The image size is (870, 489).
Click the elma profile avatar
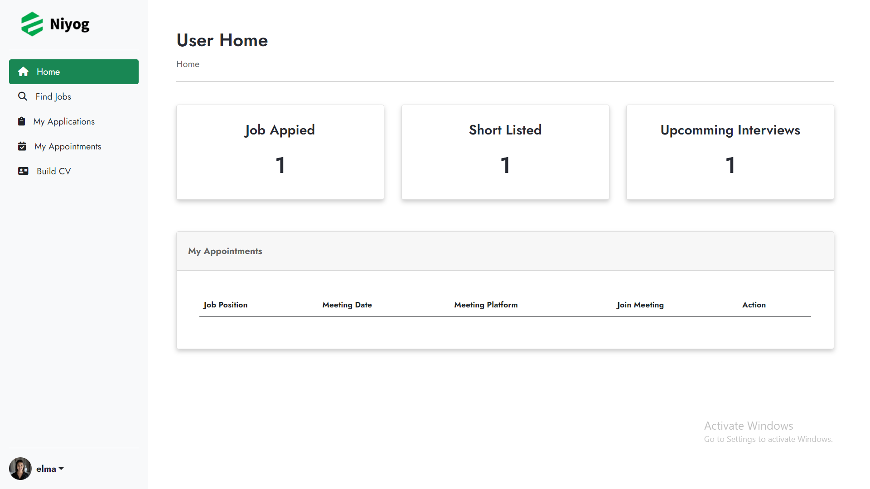point(20,469)
